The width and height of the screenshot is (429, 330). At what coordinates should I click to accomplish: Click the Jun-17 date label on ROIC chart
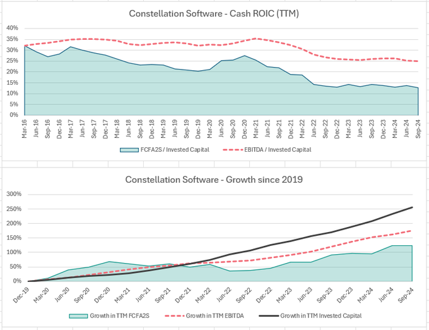click(x=82, y=129)
